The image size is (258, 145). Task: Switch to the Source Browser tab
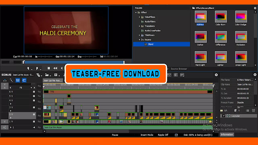(x=179, y=69)
